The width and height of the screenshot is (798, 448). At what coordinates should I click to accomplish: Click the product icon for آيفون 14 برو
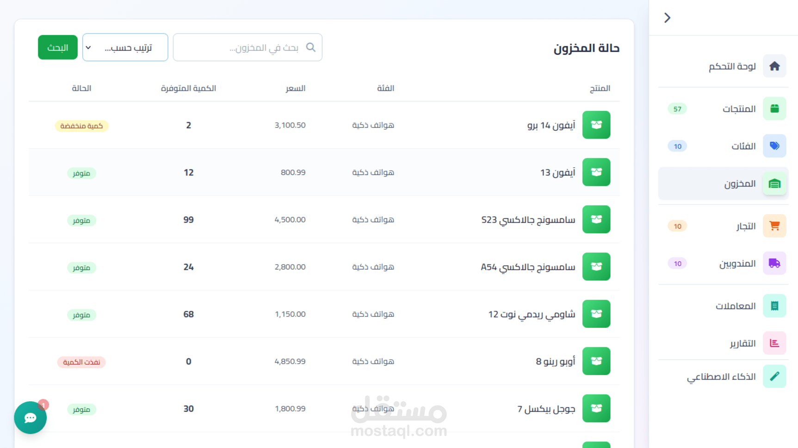click(x=596, y=125)
